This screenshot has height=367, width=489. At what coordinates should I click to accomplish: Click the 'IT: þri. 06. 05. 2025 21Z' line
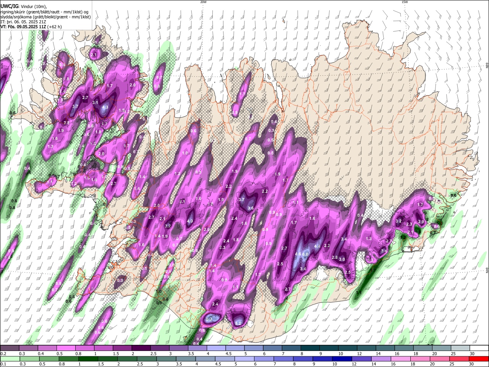[x=23, y=22]
